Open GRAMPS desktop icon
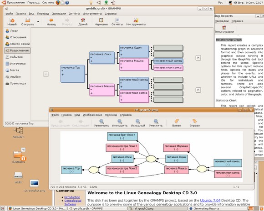 pos(18,133)
